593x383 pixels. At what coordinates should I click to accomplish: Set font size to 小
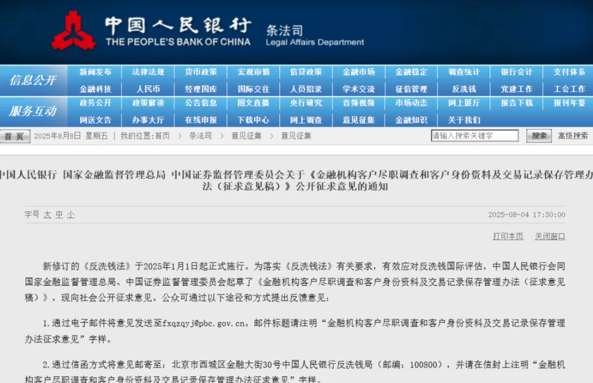[71, 215]
